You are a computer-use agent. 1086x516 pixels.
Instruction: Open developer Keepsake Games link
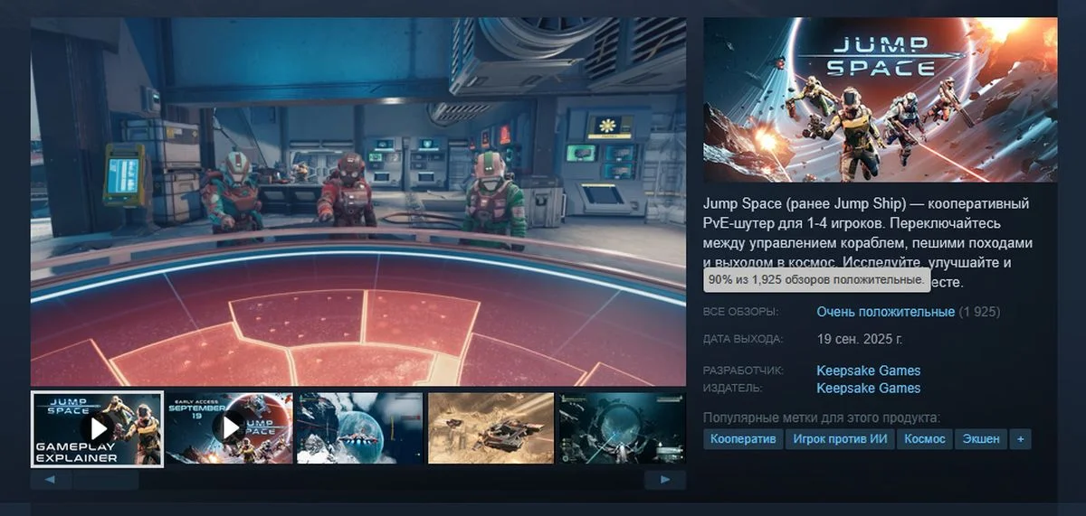869,371
